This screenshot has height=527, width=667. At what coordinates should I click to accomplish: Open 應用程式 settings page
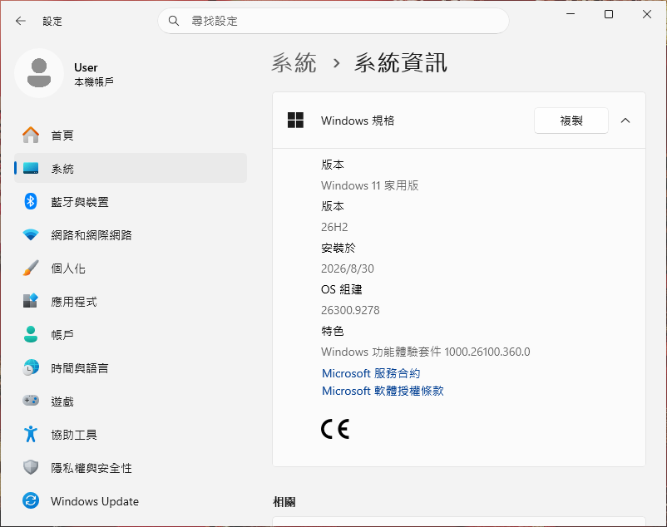(x=131, y=302)
